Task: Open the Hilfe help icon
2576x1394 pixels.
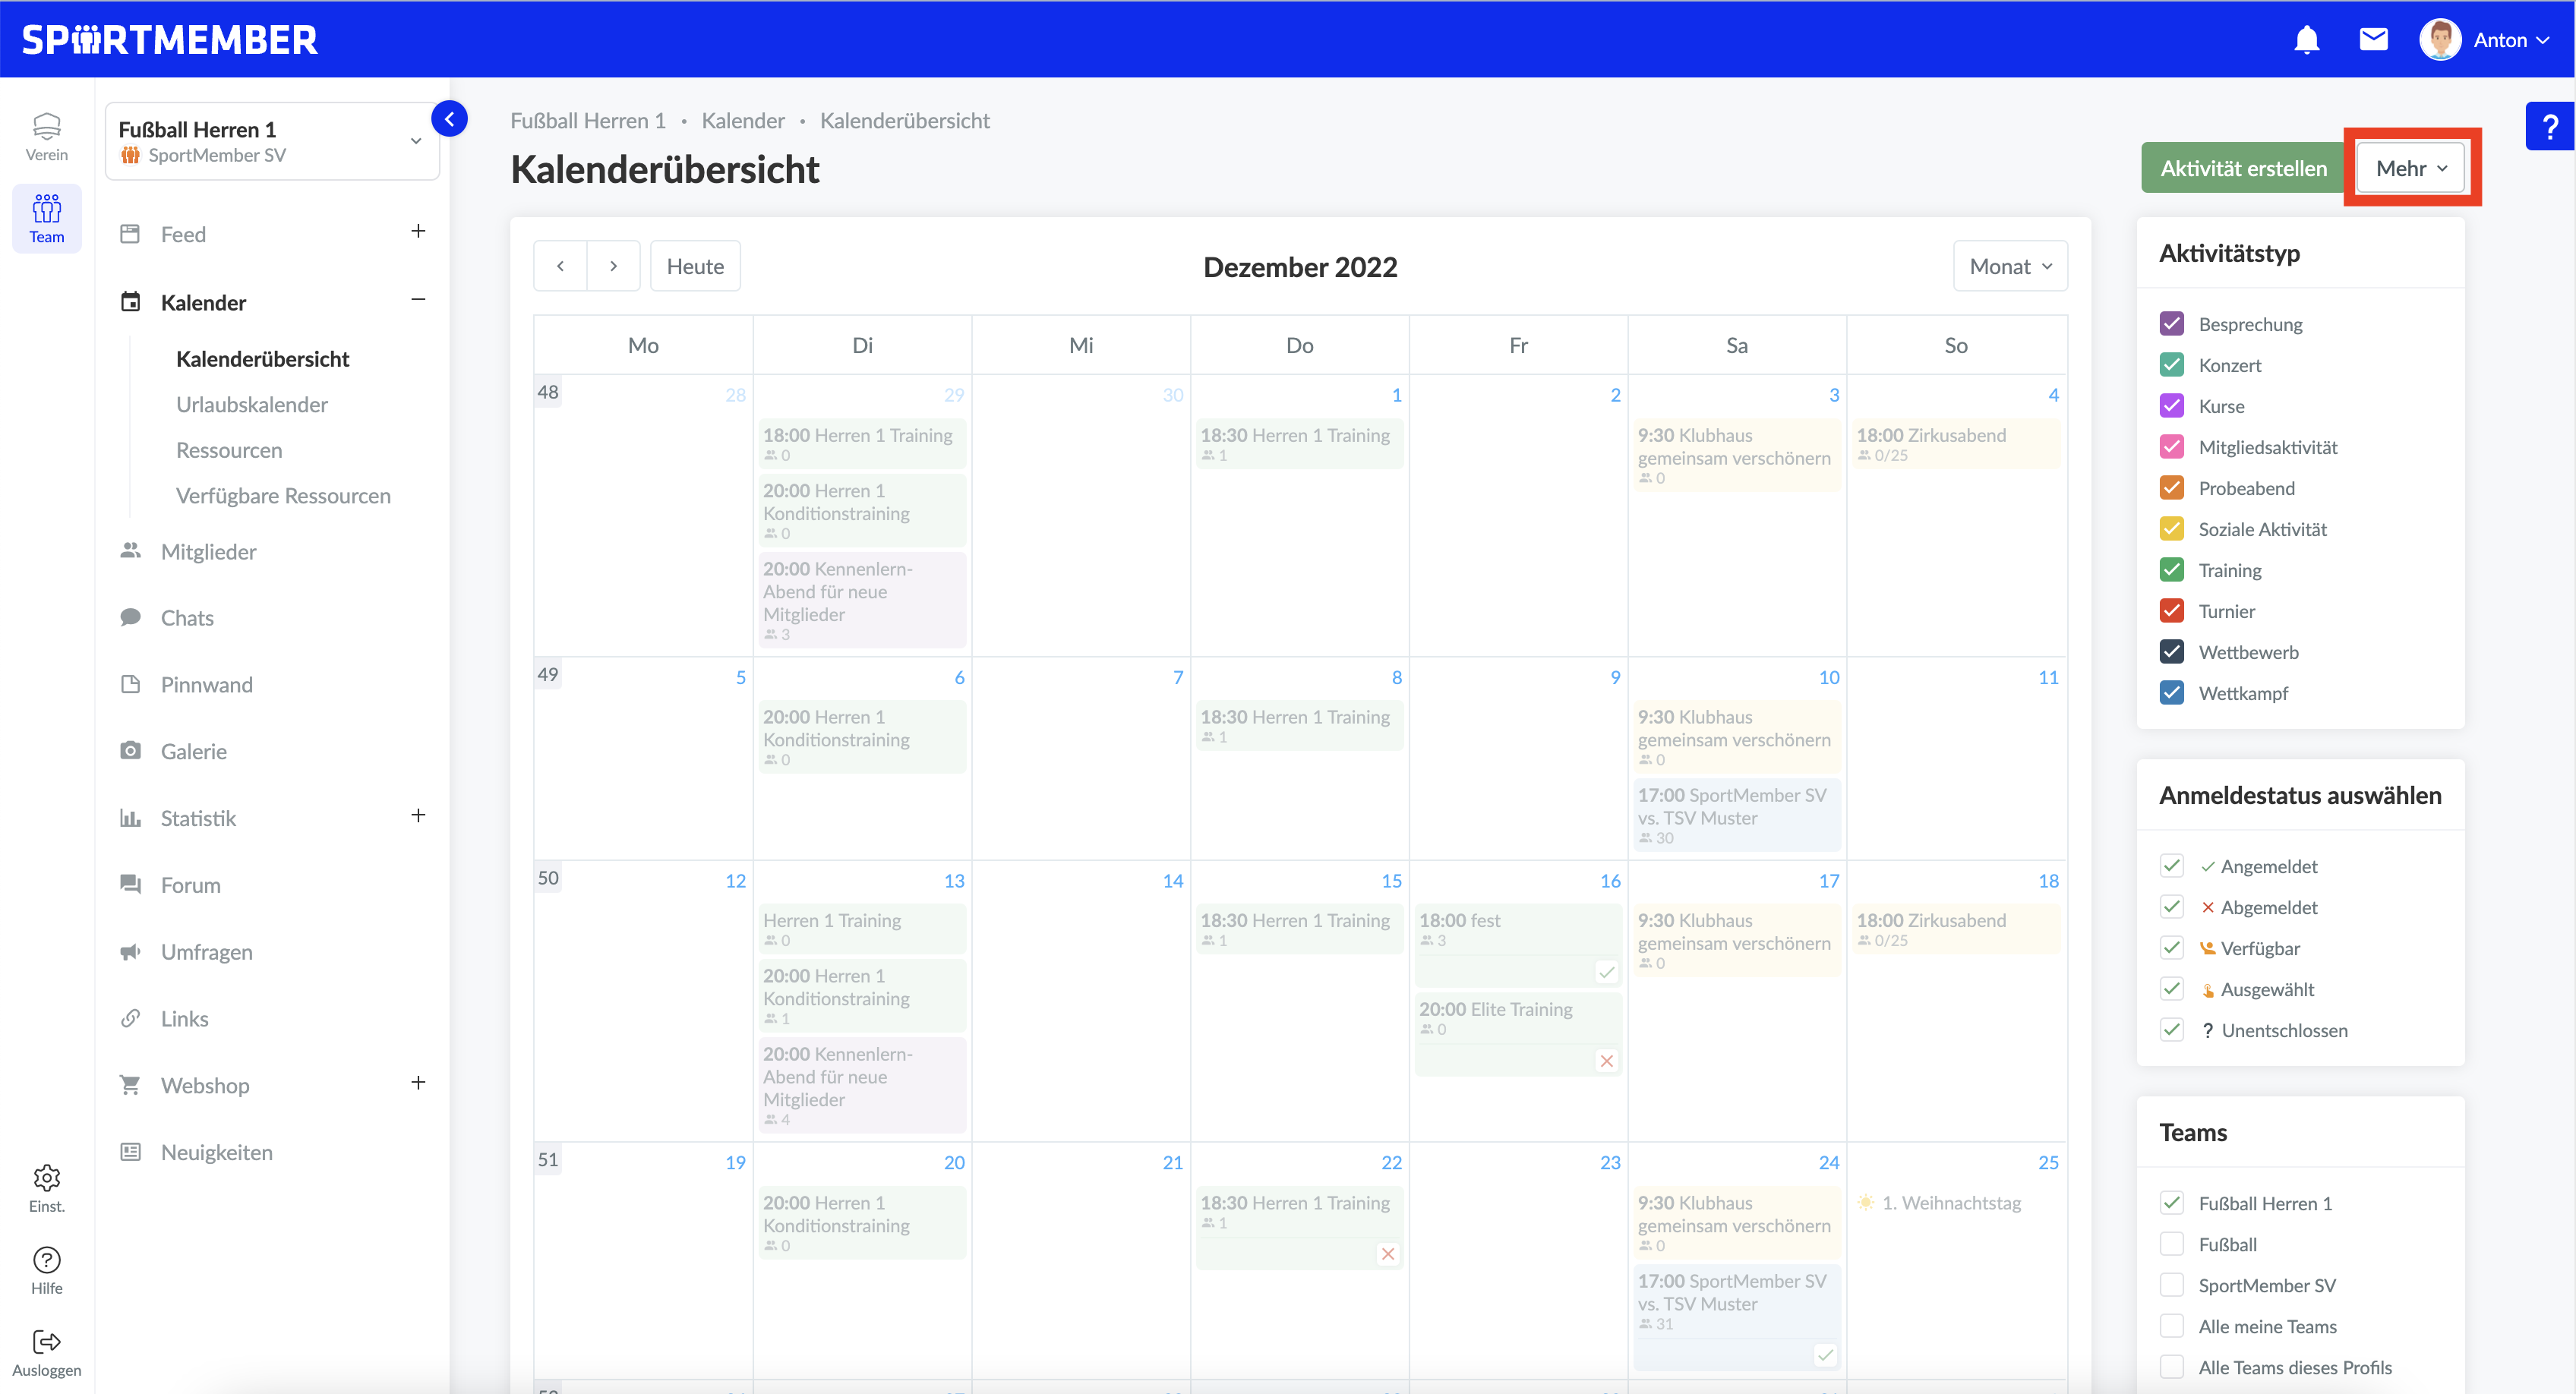Action: 46,1269
